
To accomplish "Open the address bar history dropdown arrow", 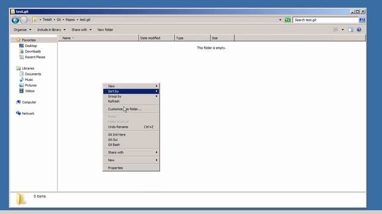I will click(280, 20).
